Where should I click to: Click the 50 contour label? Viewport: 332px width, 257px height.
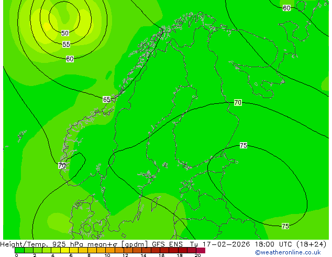(65, 33)
